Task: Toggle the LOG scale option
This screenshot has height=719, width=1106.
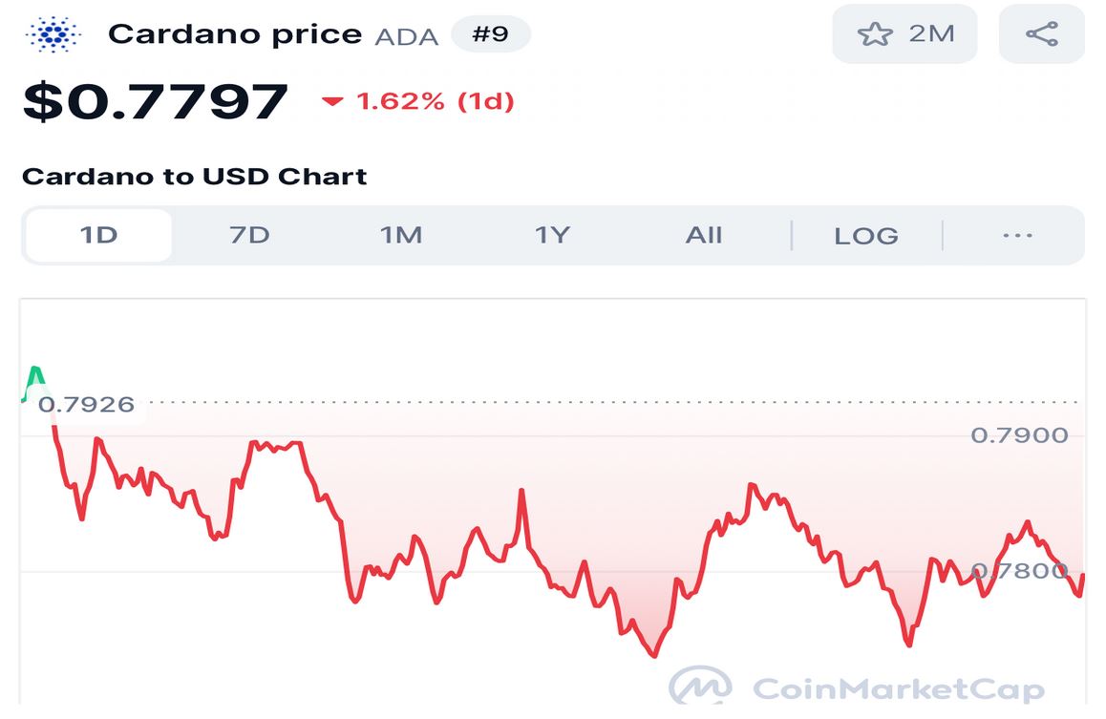Action: [866, 235]
